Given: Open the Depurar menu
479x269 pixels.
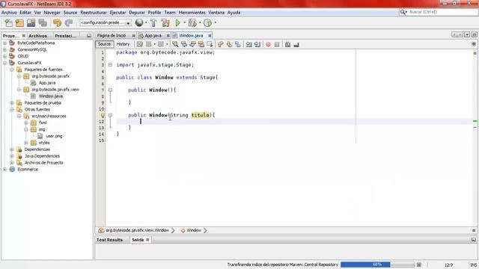Looking at the screenshot, I should [136, 13].
